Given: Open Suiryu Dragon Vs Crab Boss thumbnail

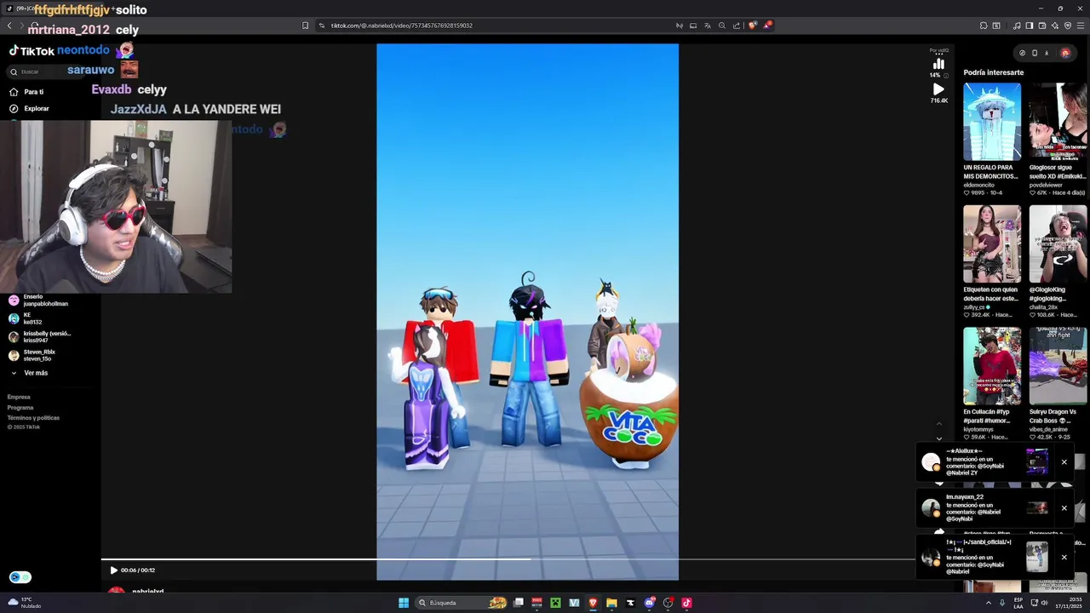Looking at the screenshot, I should point(1058,366).
